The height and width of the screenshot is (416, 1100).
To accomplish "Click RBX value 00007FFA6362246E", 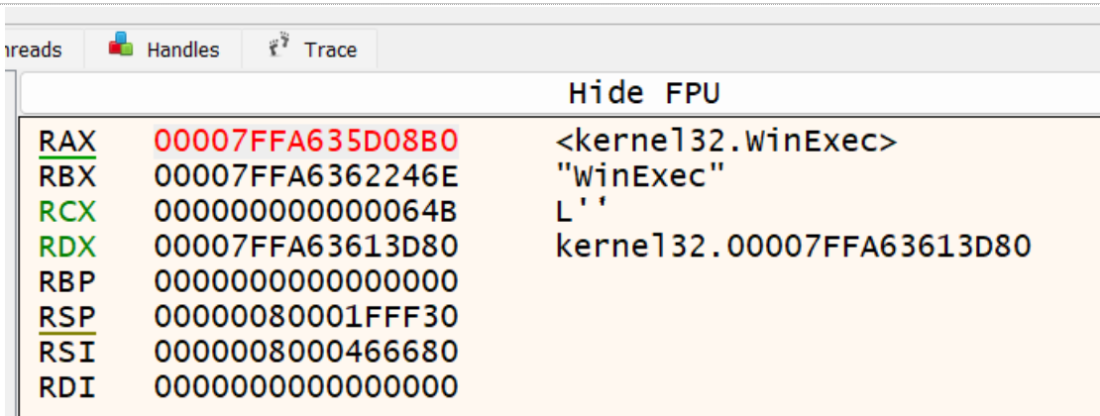I will click(x=306, y=177).
